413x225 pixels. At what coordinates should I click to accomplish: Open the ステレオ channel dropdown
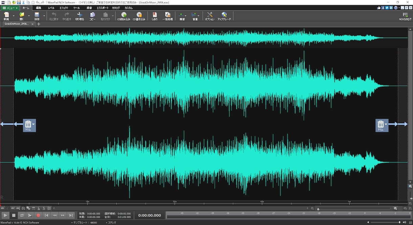click(x=112, y=223)
